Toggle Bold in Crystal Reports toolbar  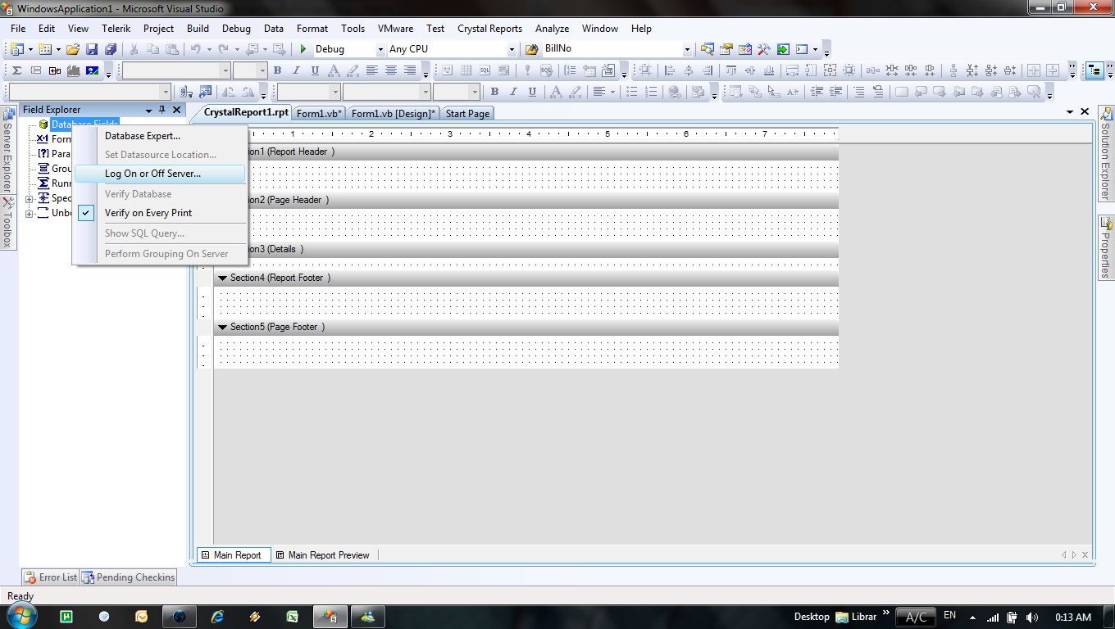277,70
